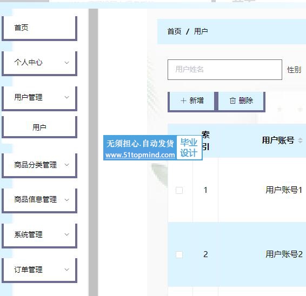The height and width of the screenshot is (296, 306).
Task: Click the plus icon on 新增 button
Action: tap(183, 101)
